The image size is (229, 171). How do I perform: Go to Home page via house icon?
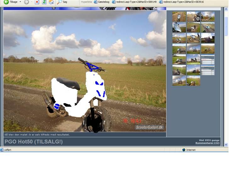(x=51, y=2)
